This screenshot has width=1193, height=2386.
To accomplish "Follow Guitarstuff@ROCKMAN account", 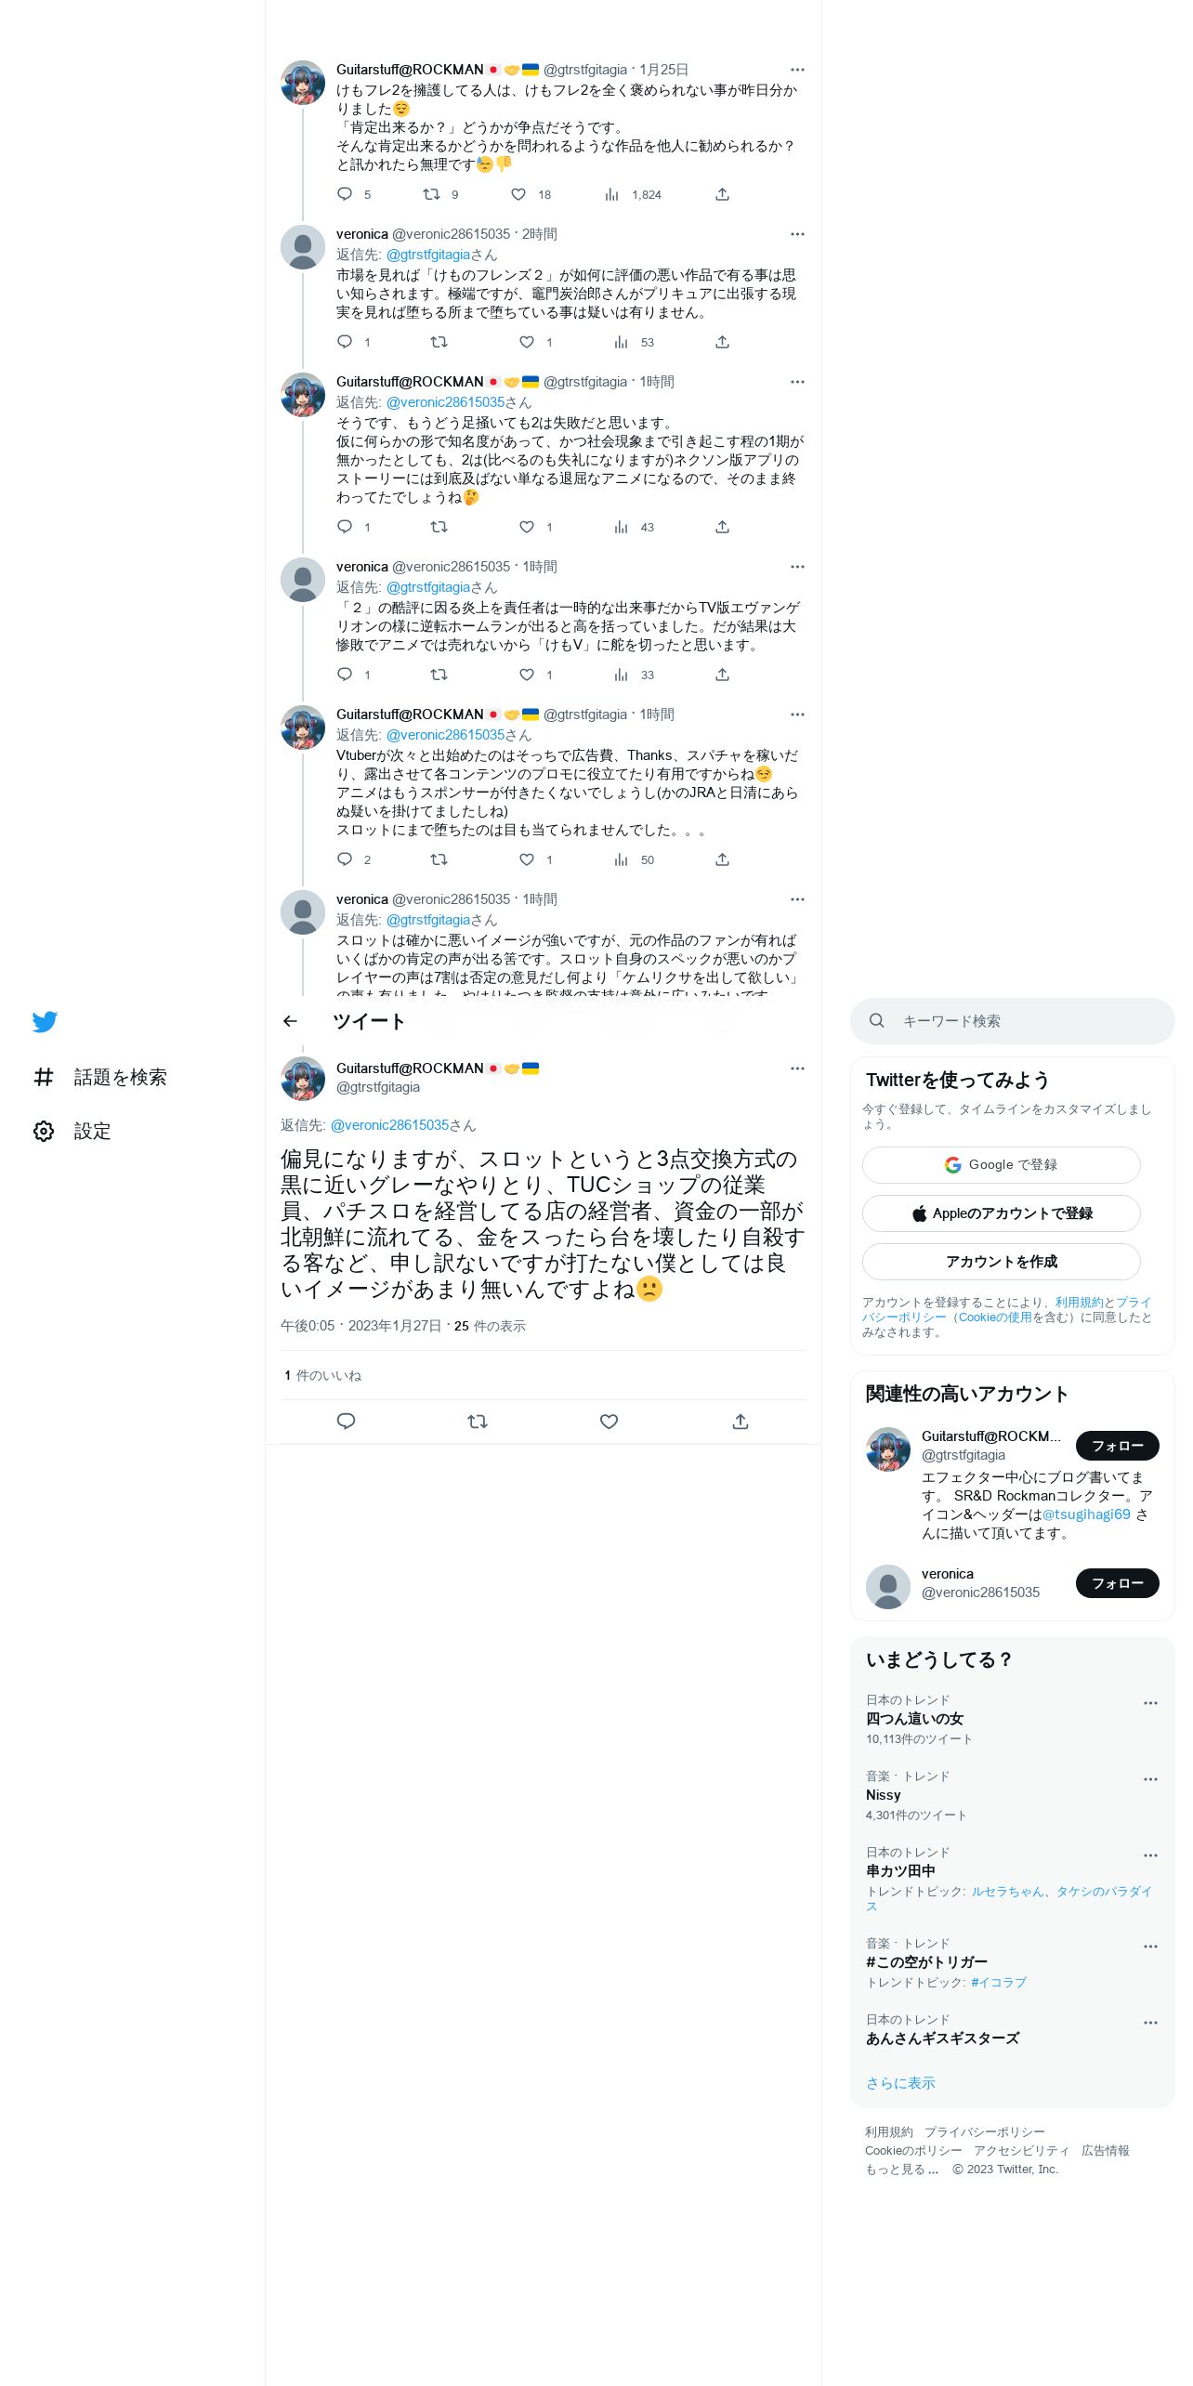I will click(x=1117, y=1446).
